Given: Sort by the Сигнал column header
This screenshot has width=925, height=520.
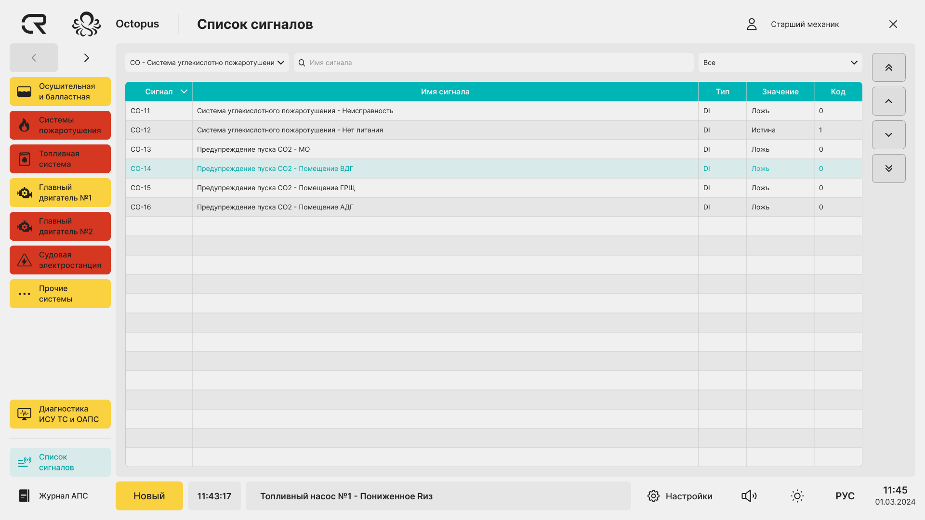Looking at the screenshot, I should (x=159, y=91).
